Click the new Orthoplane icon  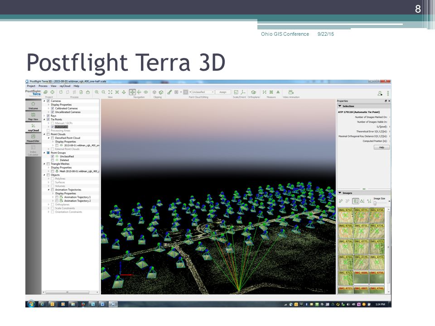point(253,92)
